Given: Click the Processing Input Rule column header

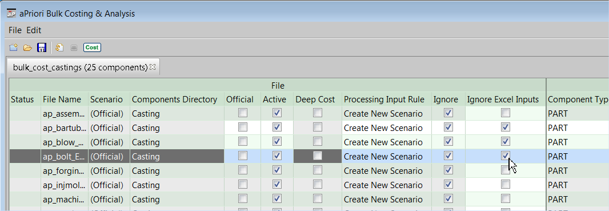Looking at the screenshot, I should click(386, 99).
